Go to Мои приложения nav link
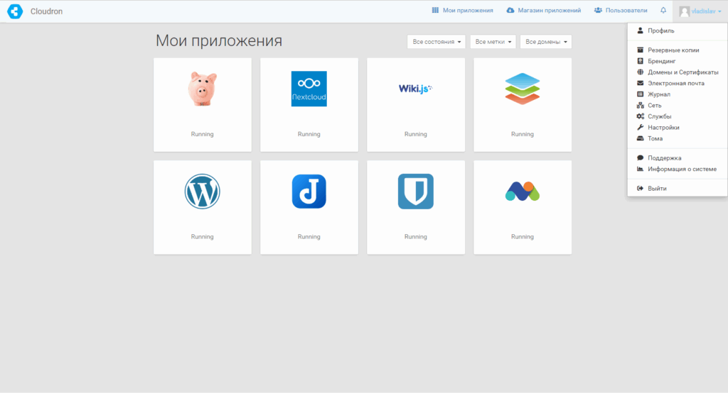The image size is (728, 393). 462,10
